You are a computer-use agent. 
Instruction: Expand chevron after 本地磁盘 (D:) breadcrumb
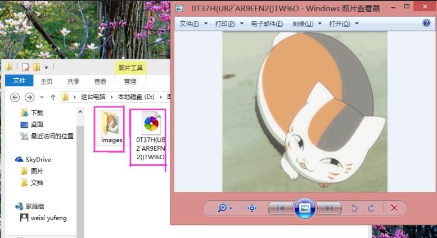(x=161, y=97)
